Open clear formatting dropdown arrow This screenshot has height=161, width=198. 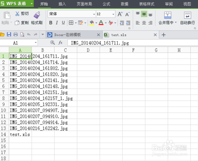[115, 23]
